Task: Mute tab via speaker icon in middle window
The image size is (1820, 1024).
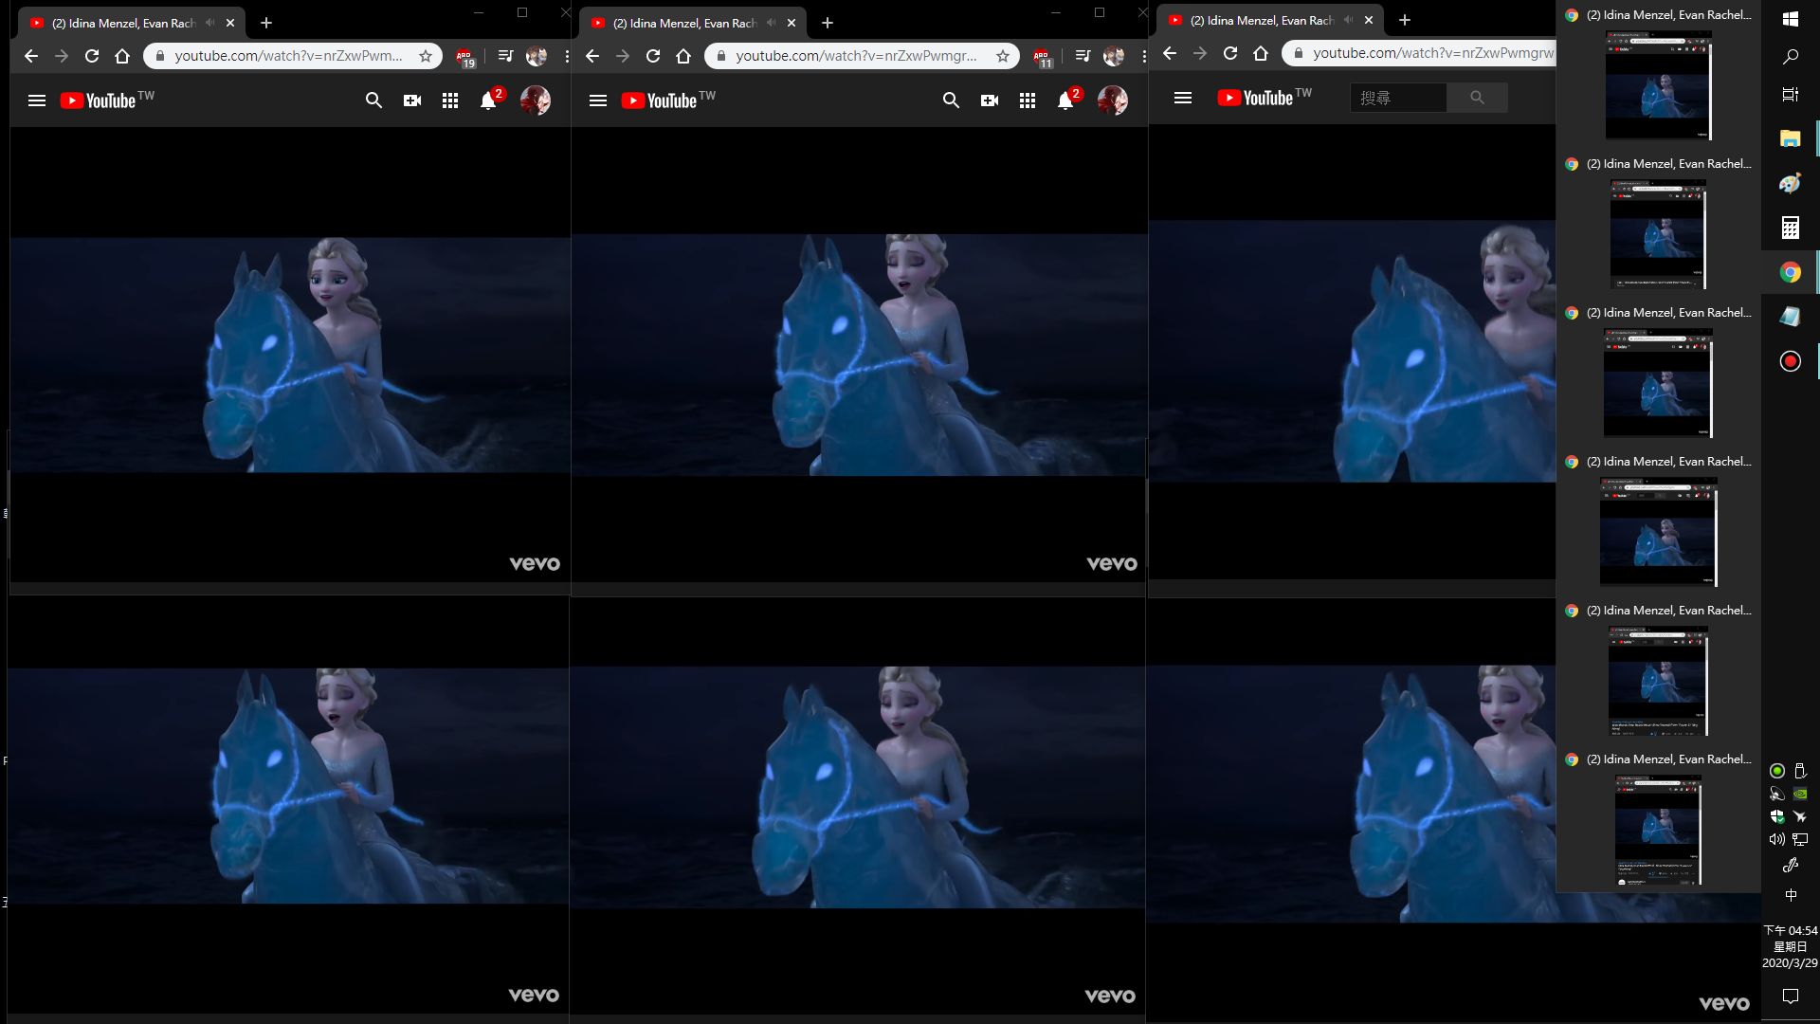Action: pos(771,23)
